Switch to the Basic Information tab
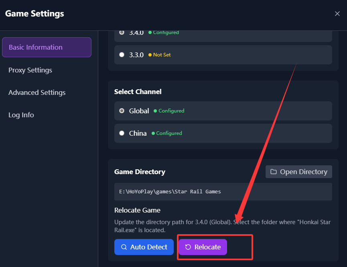Screen dimensions: 347x267 pos(47,47)
